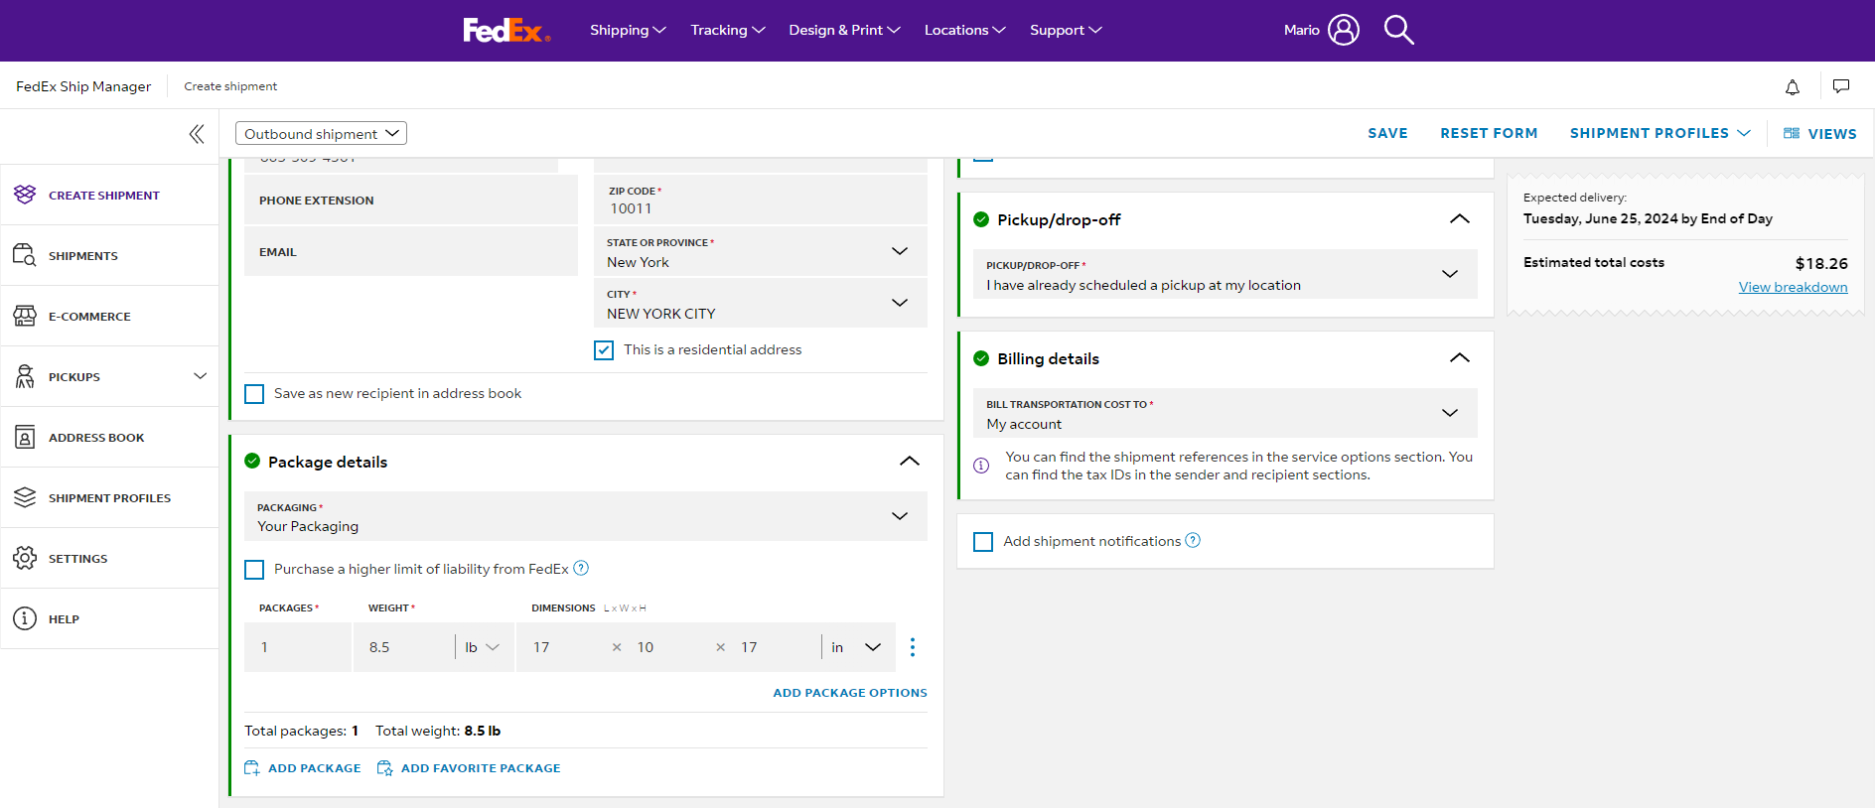Collapse the Billing details section
Image resolution: width=1875 pixels, height=808 pixels.
pyautogui.click(x=1460, y=358)
